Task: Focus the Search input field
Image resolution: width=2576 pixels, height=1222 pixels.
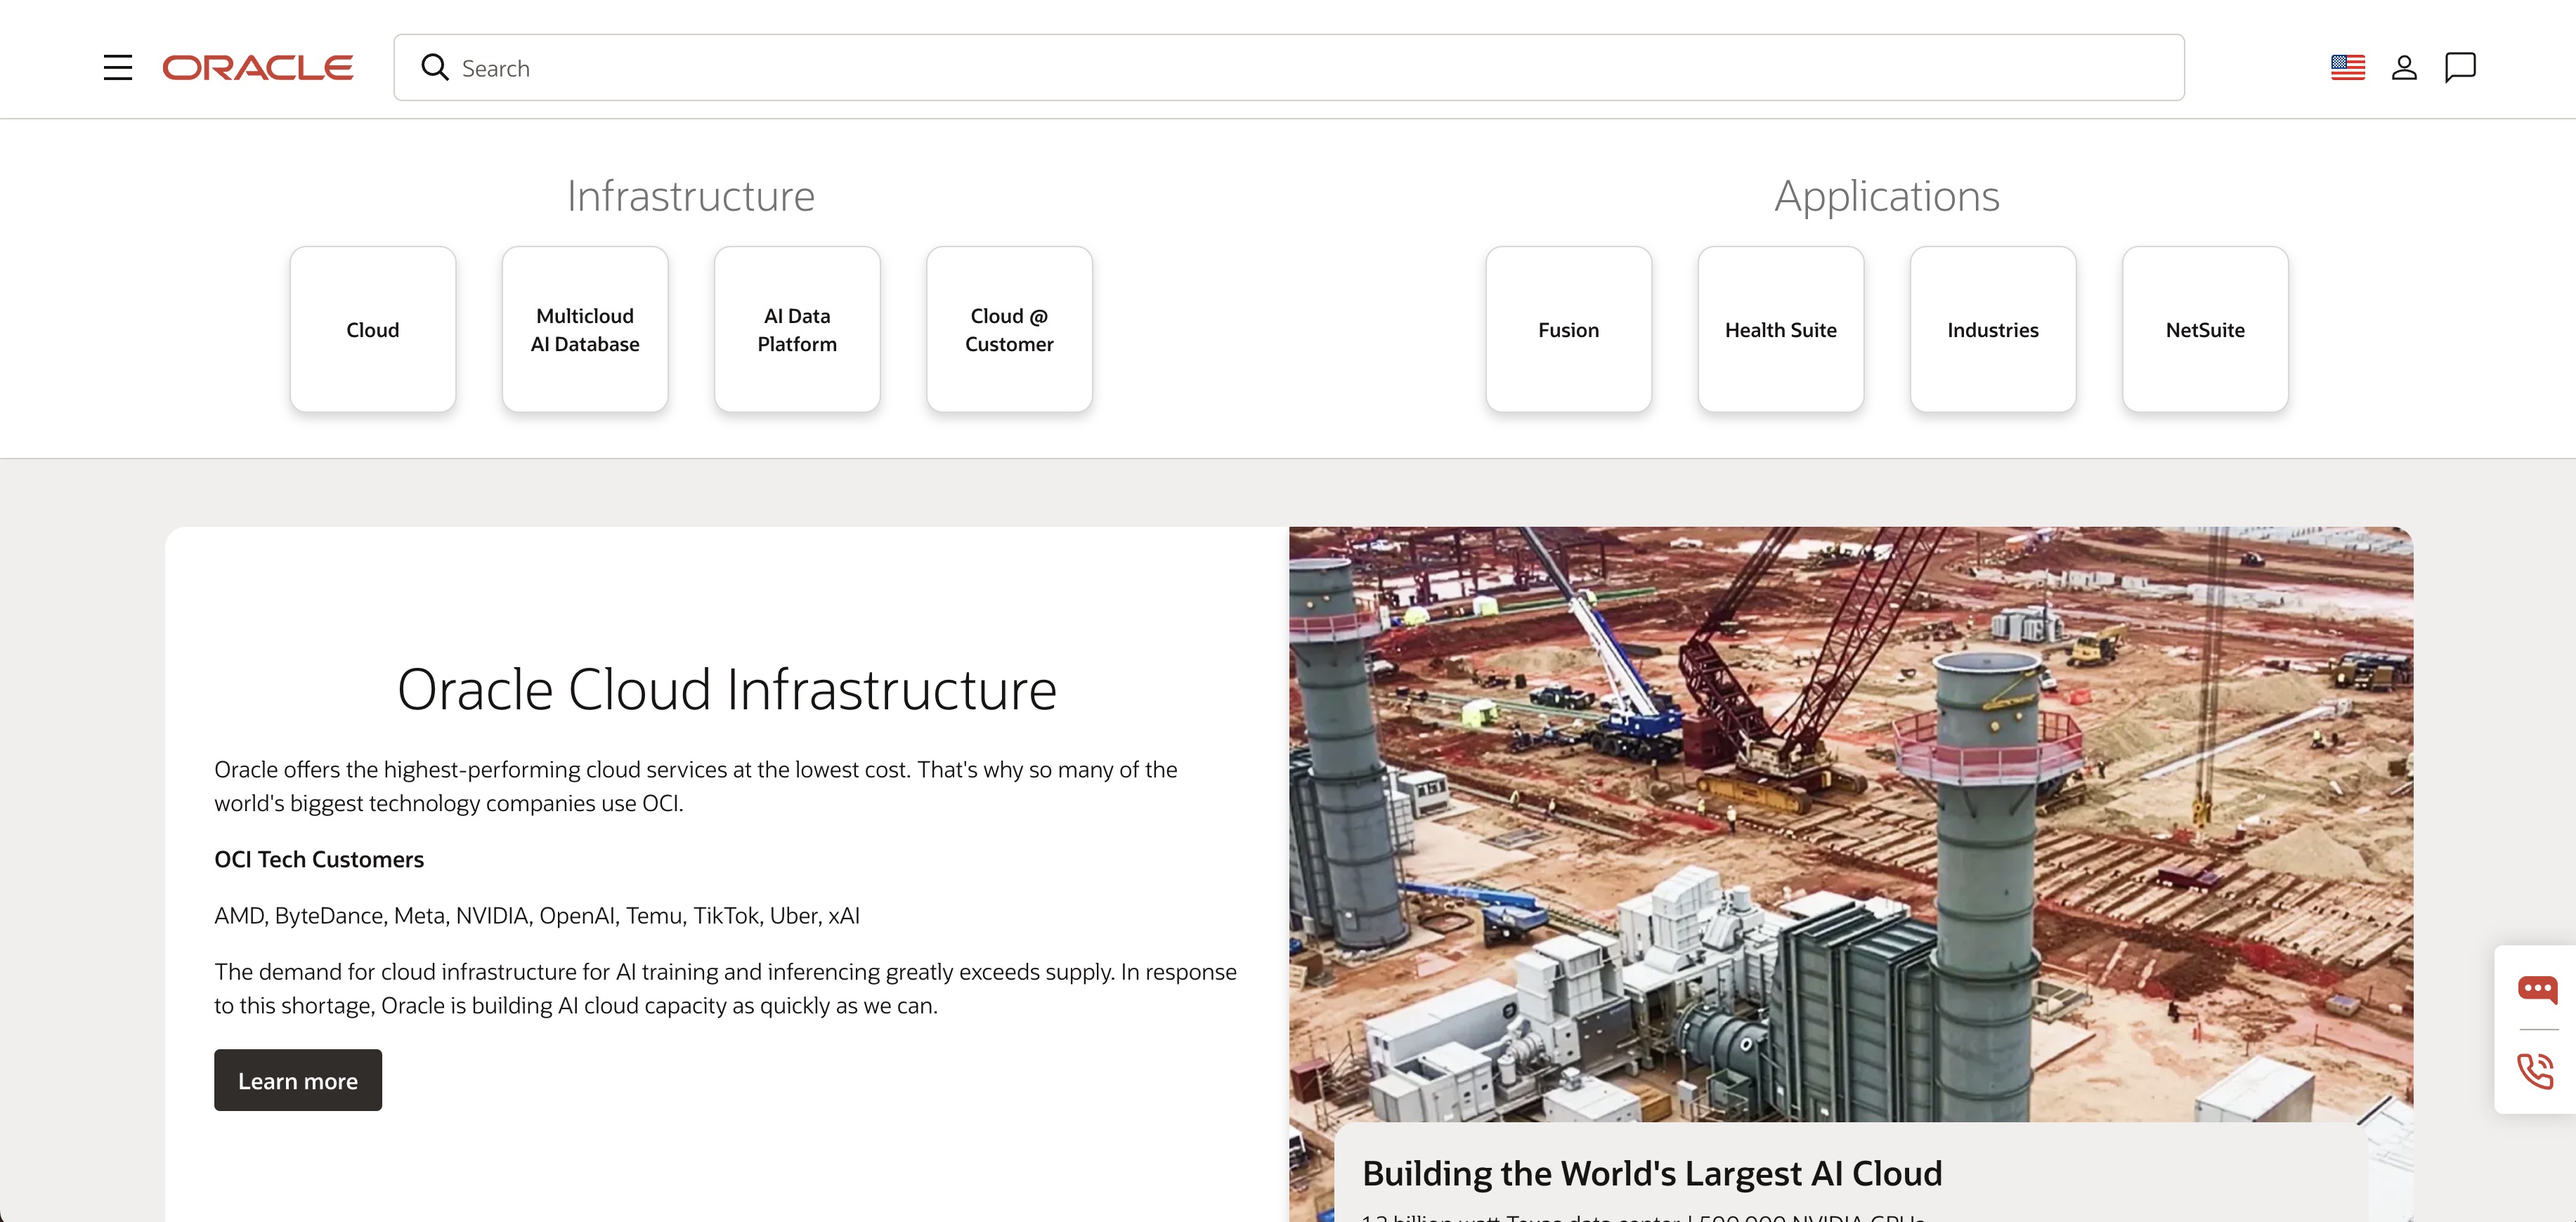Action: (1289, 68)
